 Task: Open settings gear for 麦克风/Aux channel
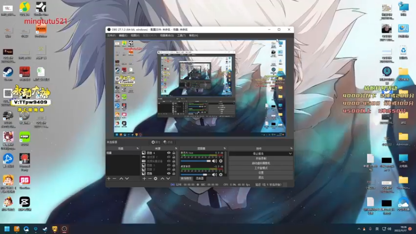tap(220, 161)
